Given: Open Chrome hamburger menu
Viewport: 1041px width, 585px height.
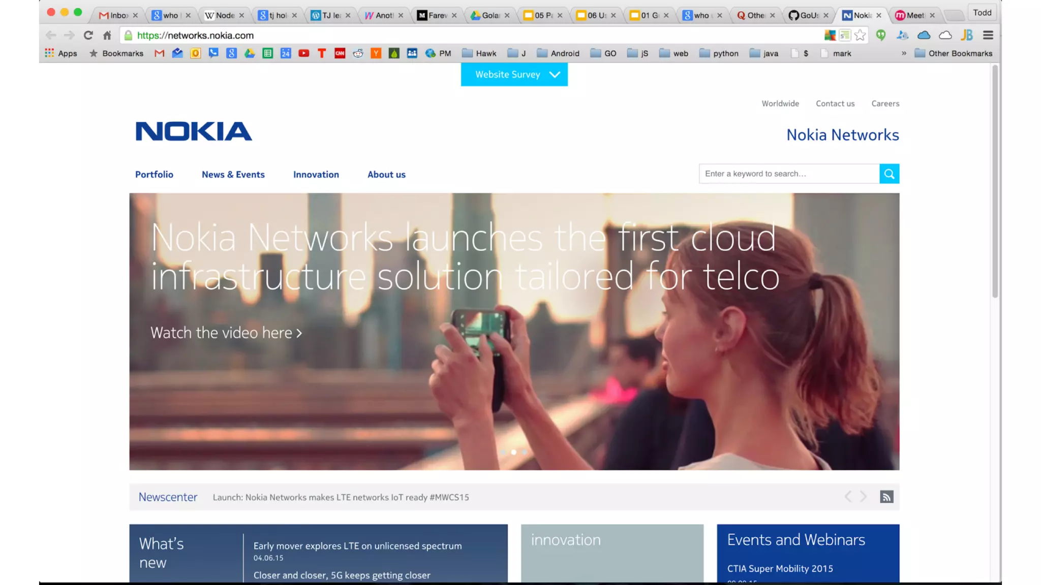Looking at the screenshot, I should coord(988,35).
